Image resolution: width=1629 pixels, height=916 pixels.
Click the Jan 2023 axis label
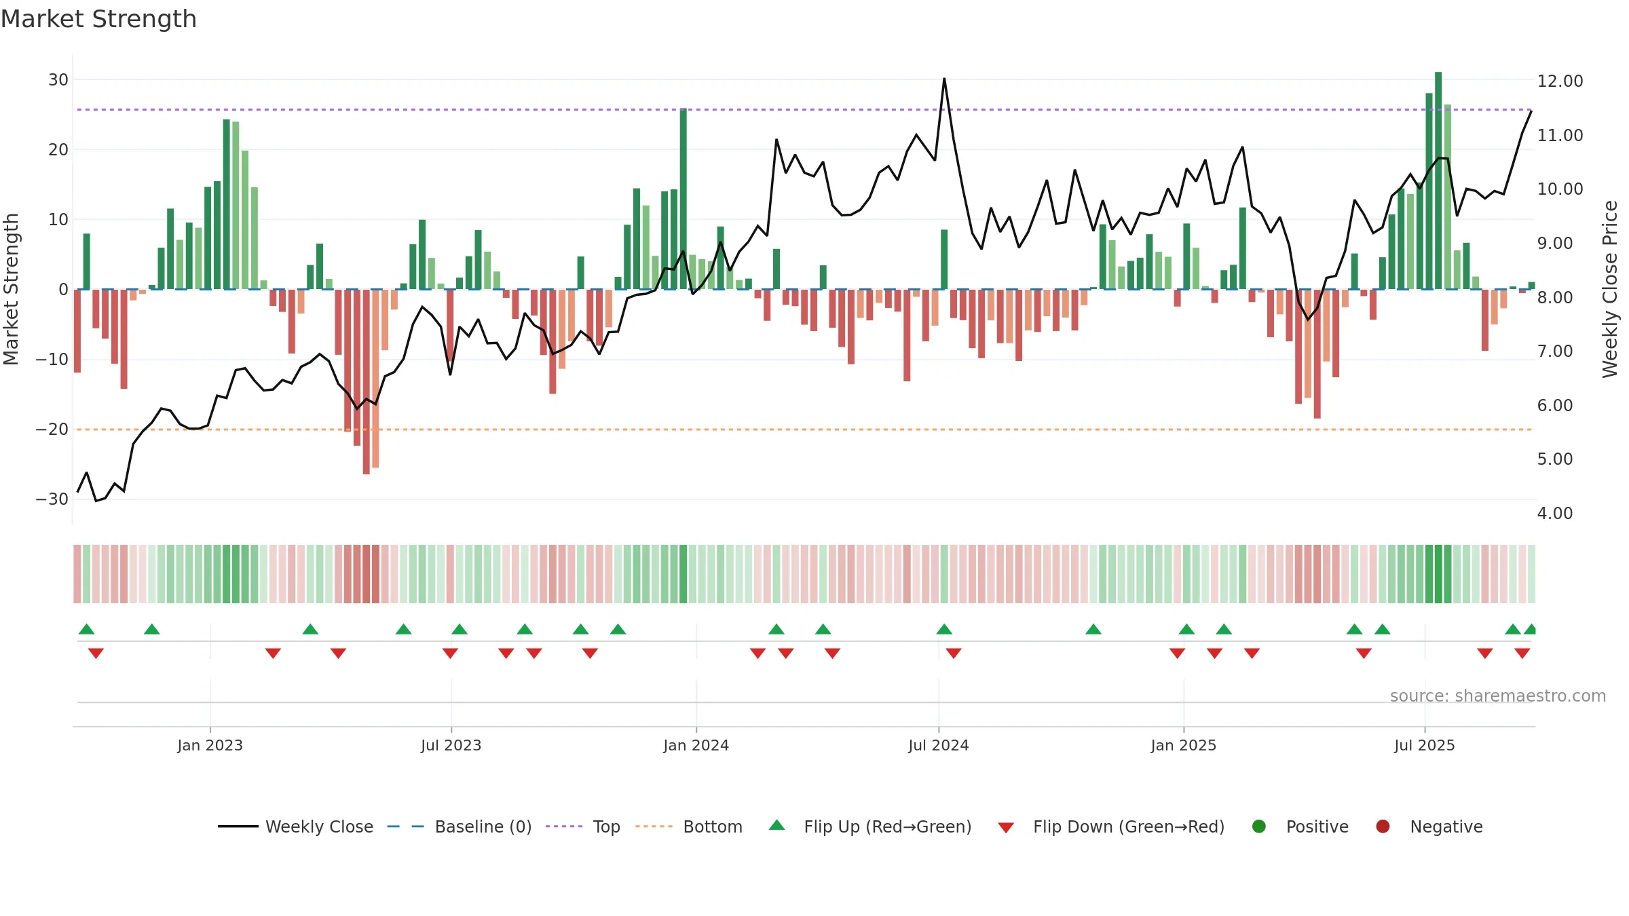point(210,745)
